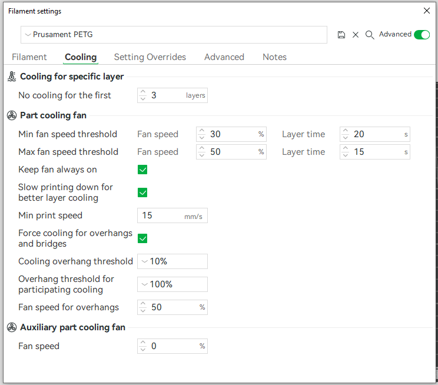Go to the Filament tab
This screenshot has height=385, width=438.
tap(29, 57)
